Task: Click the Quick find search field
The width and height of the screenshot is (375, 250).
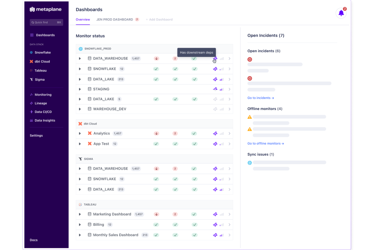Action: click(x=46, y=22)
